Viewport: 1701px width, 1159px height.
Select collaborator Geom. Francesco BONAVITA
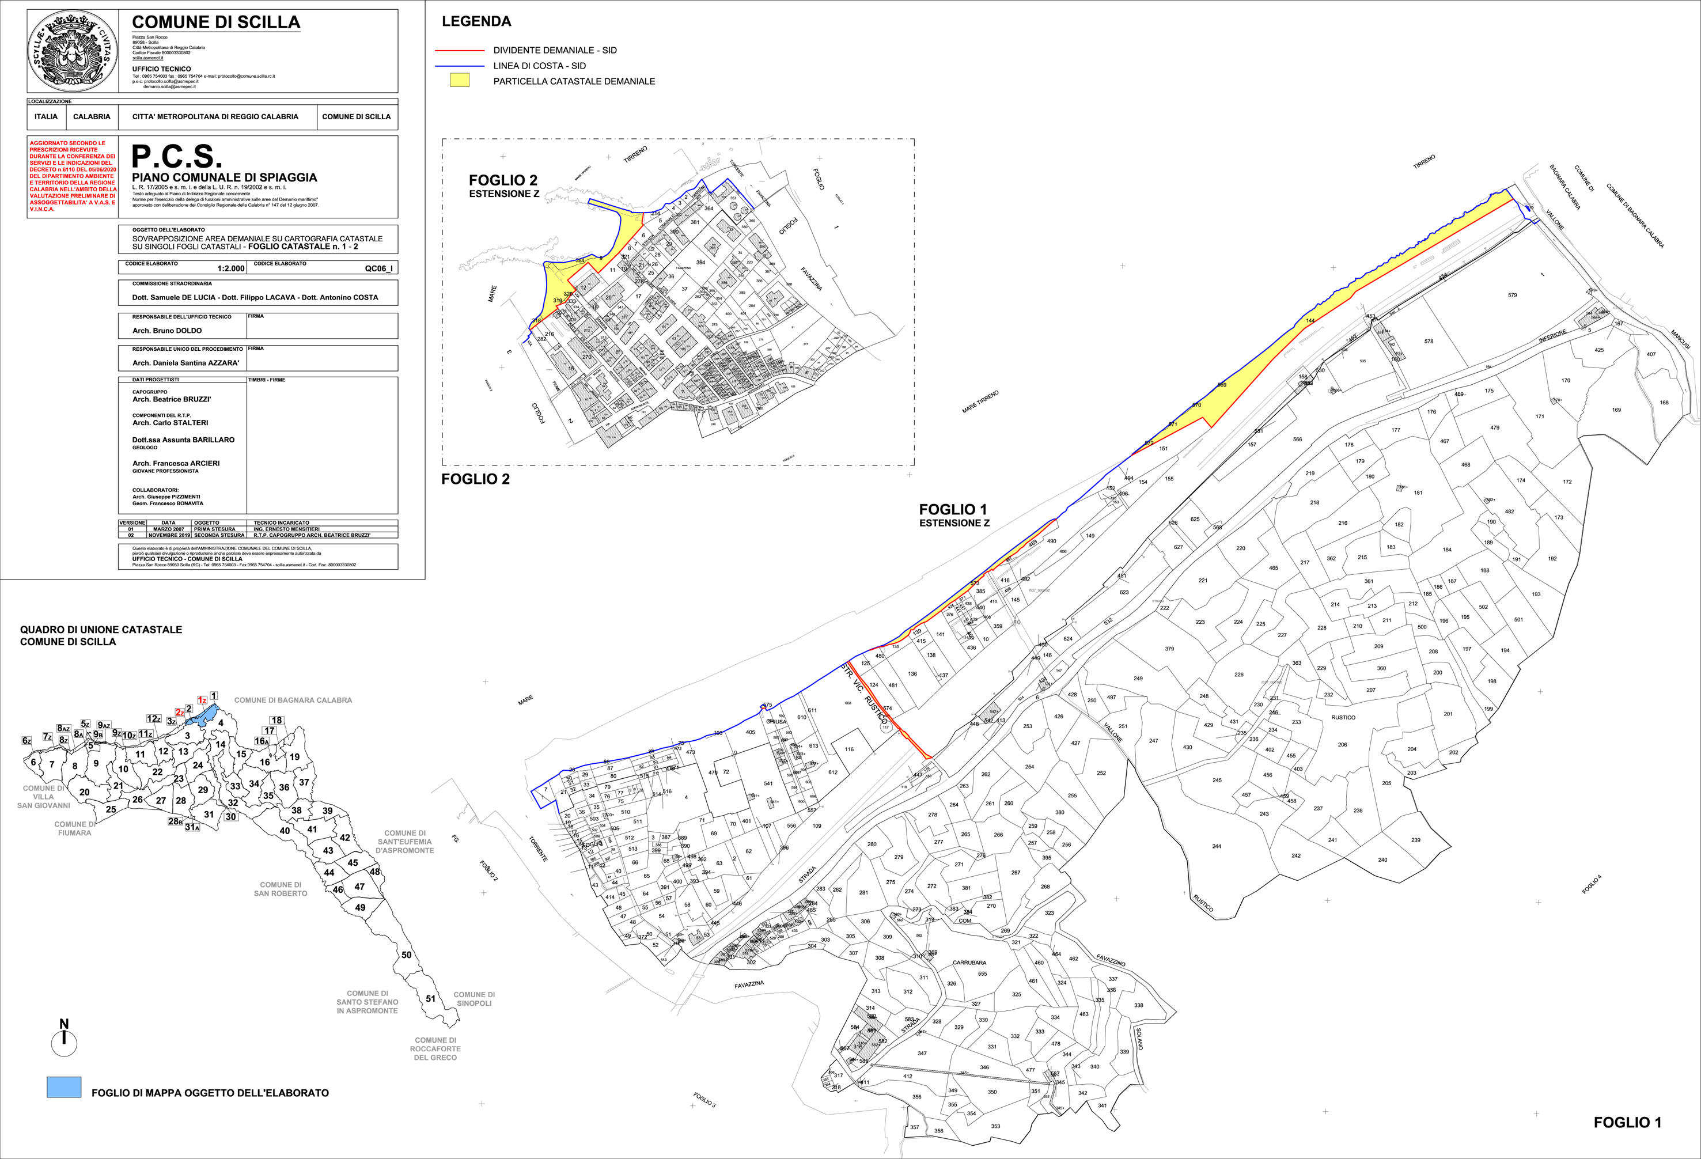[168, 503]
